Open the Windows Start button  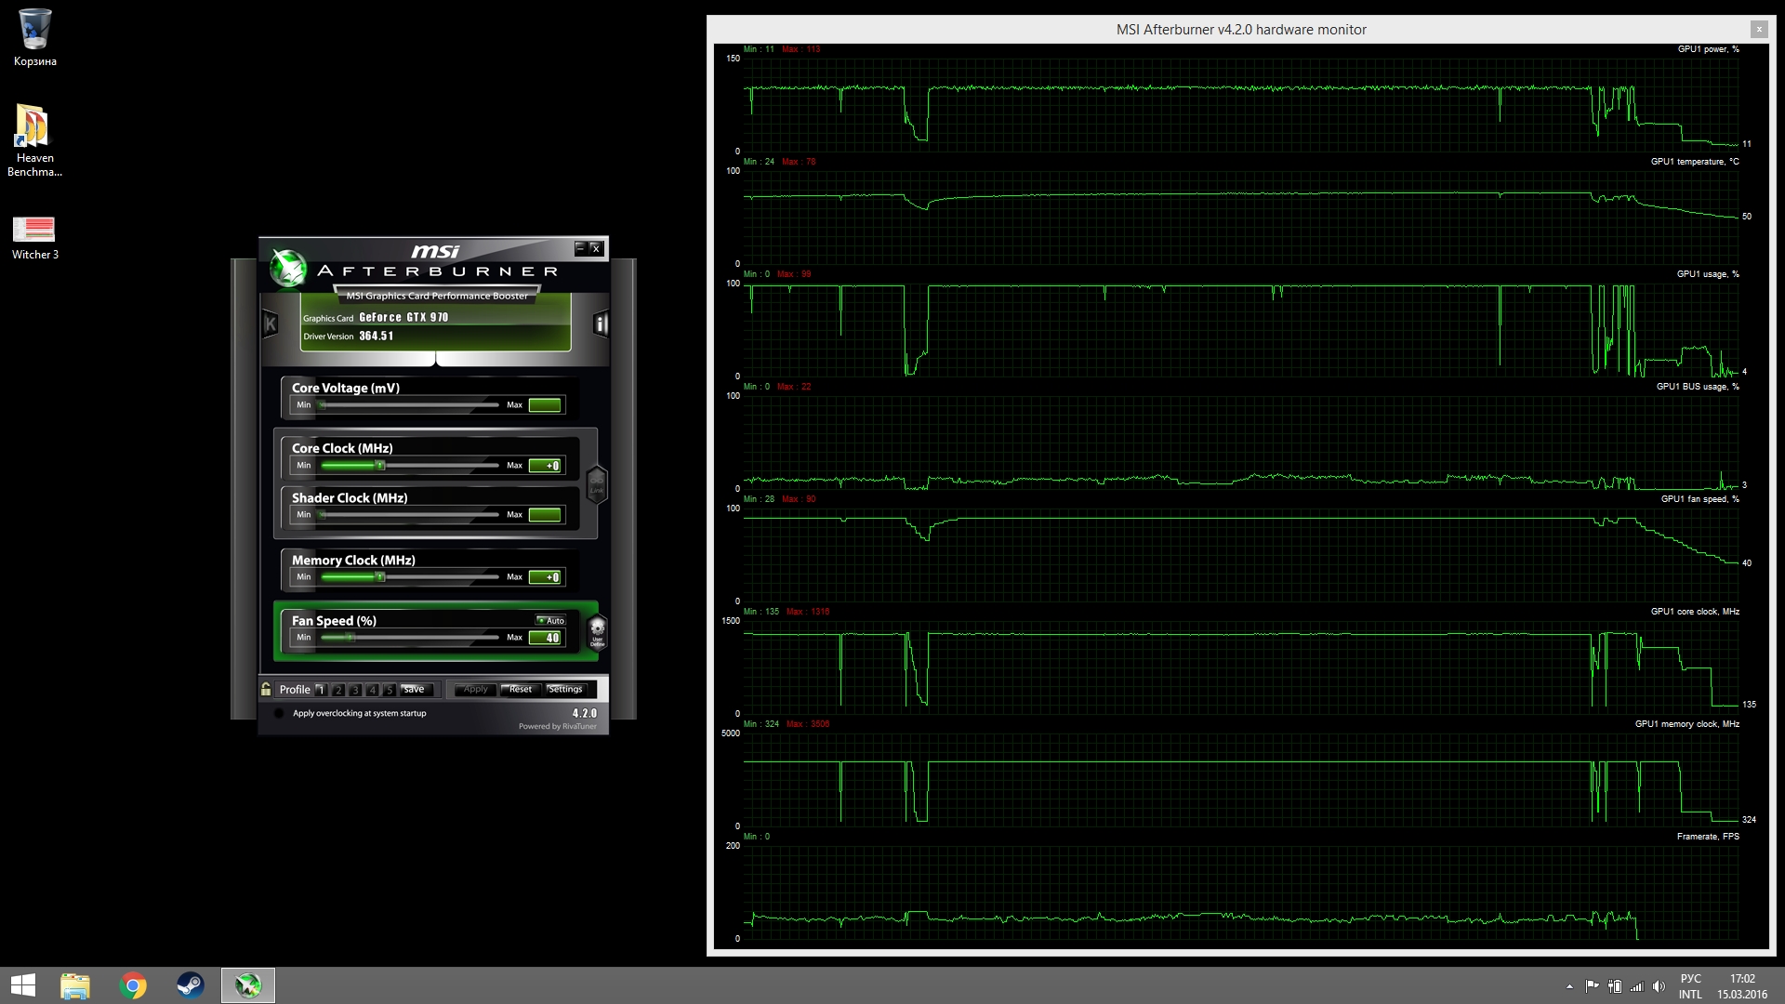point(22,985)
